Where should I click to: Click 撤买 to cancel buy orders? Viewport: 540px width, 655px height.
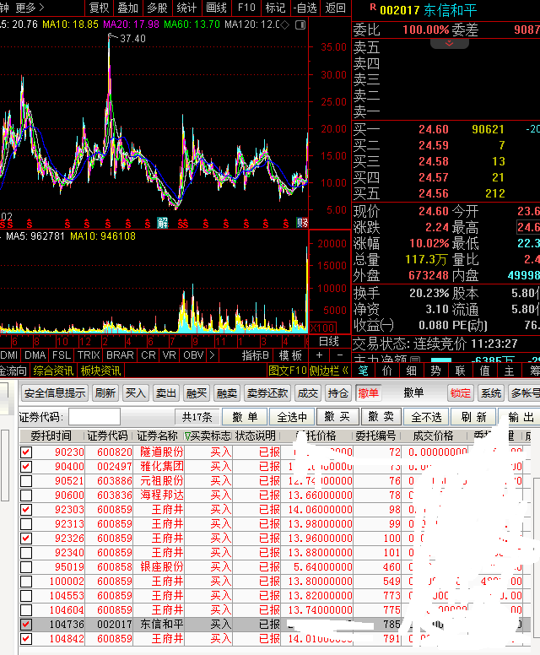click(337, 417)
